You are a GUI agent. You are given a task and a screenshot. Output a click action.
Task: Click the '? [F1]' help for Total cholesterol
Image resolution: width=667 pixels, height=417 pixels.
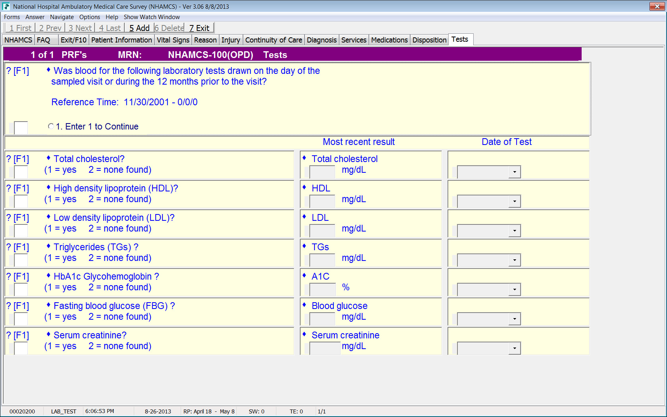pos(18,159)
